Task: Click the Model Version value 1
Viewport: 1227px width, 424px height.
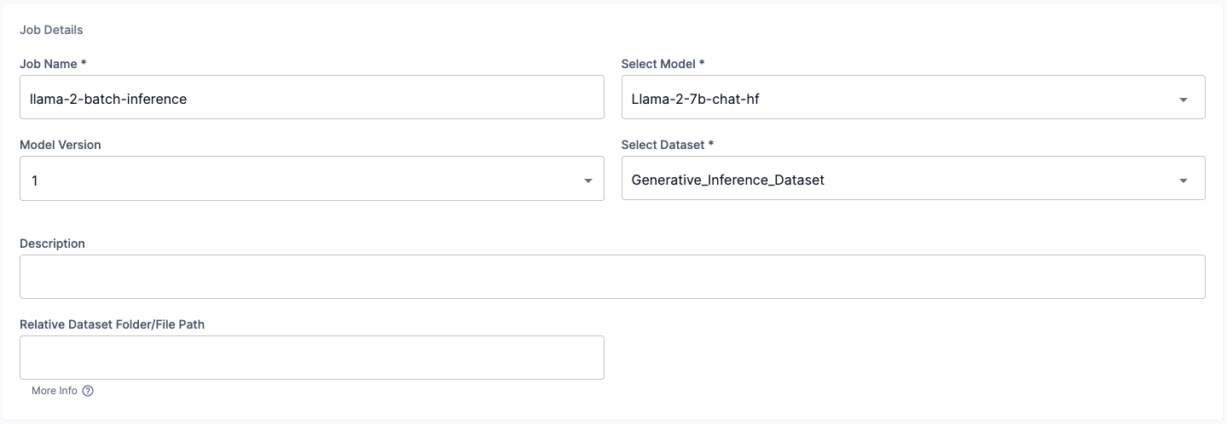Action: 35,180
